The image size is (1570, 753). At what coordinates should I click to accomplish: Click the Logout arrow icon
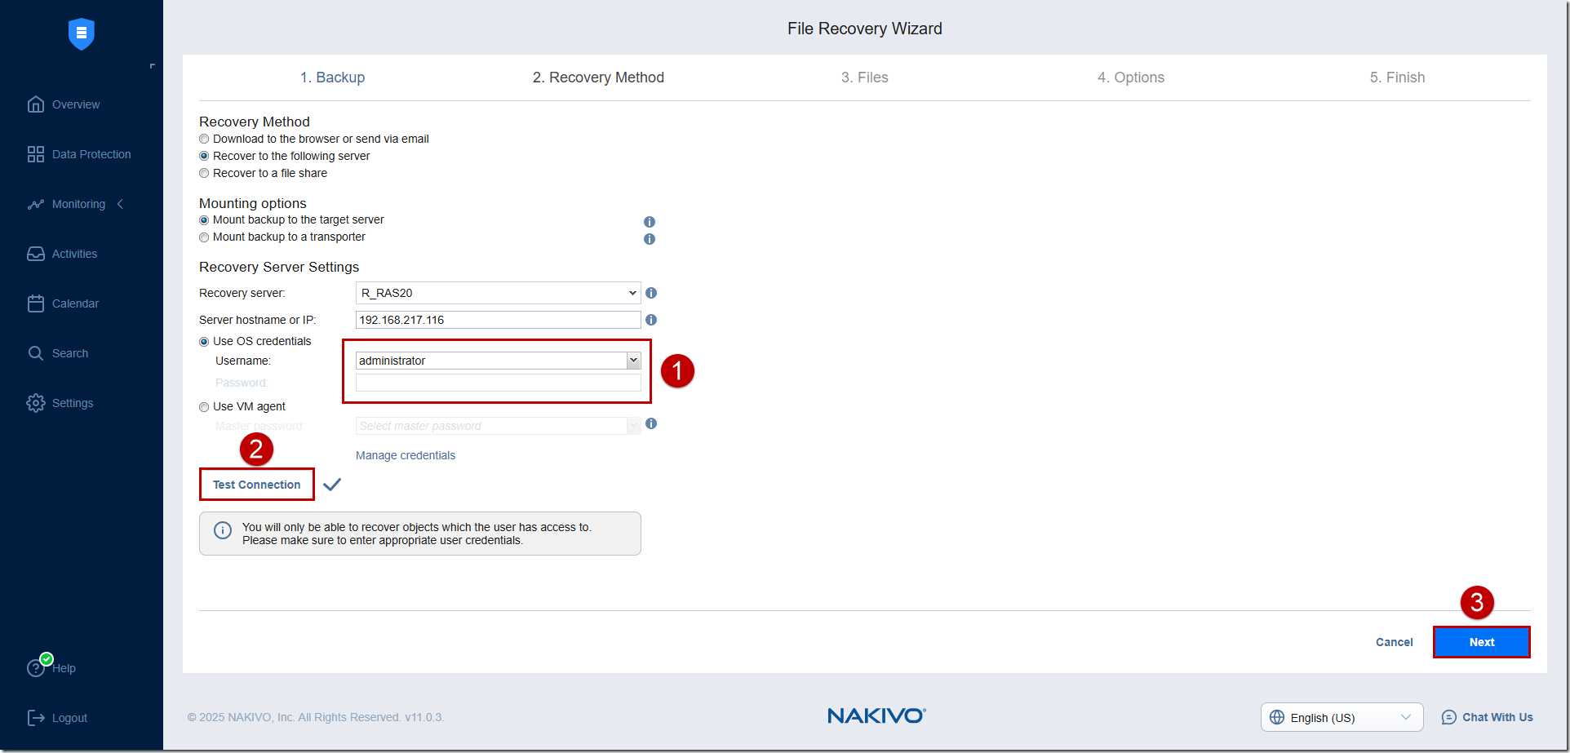[x=36, y=718]
